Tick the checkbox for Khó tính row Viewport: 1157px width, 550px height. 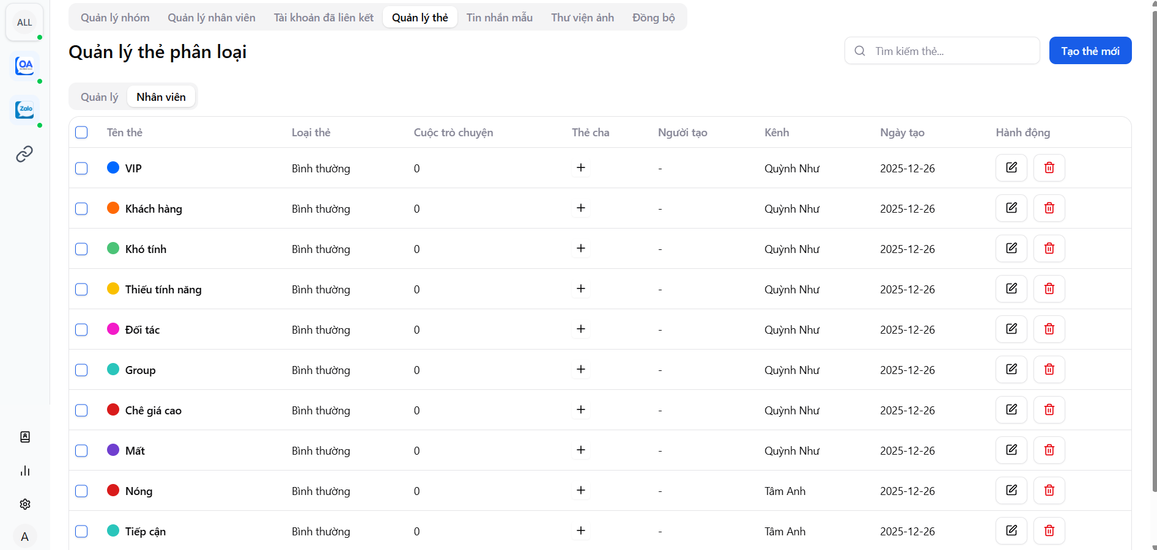(81, 249)
